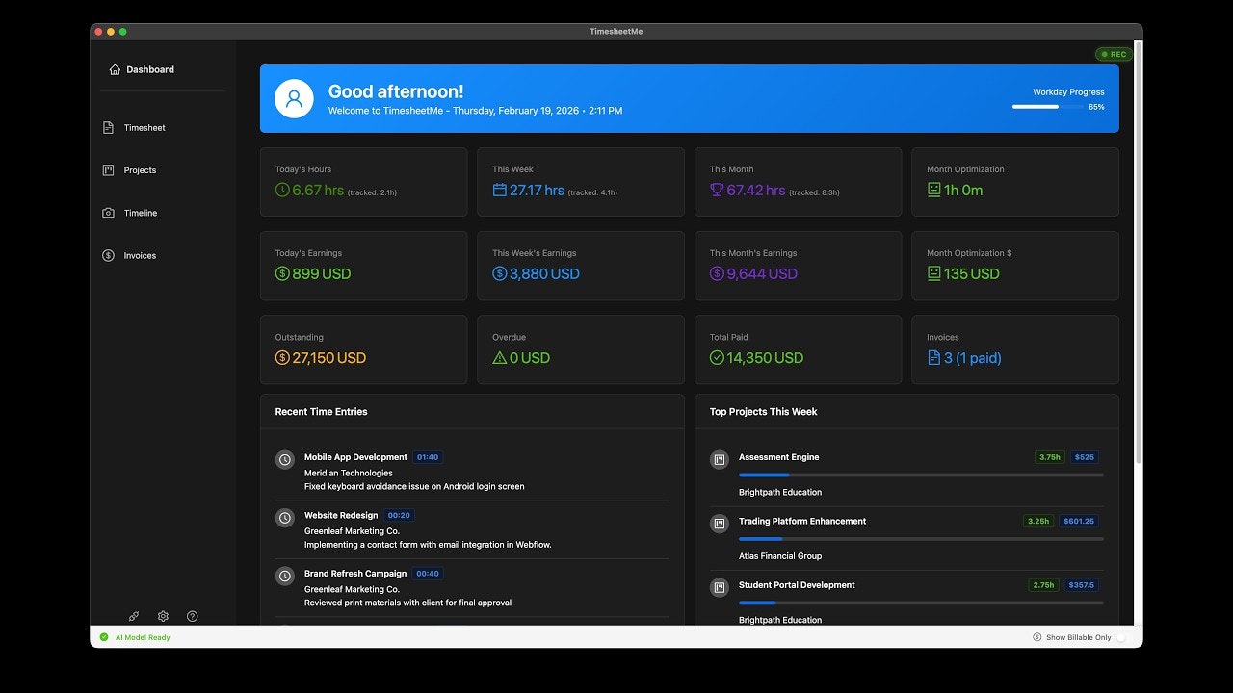This screenshot has height=693, width=1233.
Task: Click the 3.75h hours badge
Action: [x=1050, y=457]
